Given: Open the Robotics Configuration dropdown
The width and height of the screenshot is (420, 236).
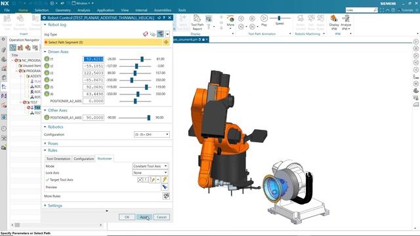Looking at the screenshot, I should point(152,134).
